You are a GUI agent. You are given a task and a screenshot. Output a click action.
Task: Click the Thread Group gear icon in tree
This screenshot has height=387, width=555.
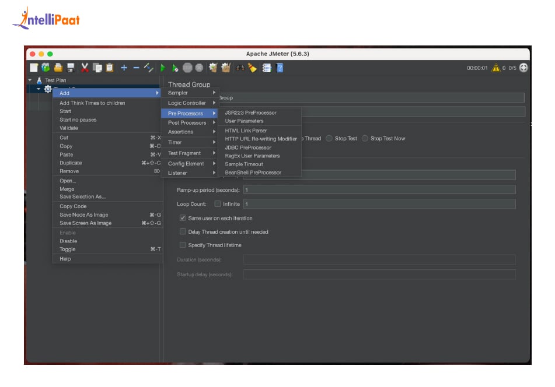pyautogui.click(x=48, y=89)
